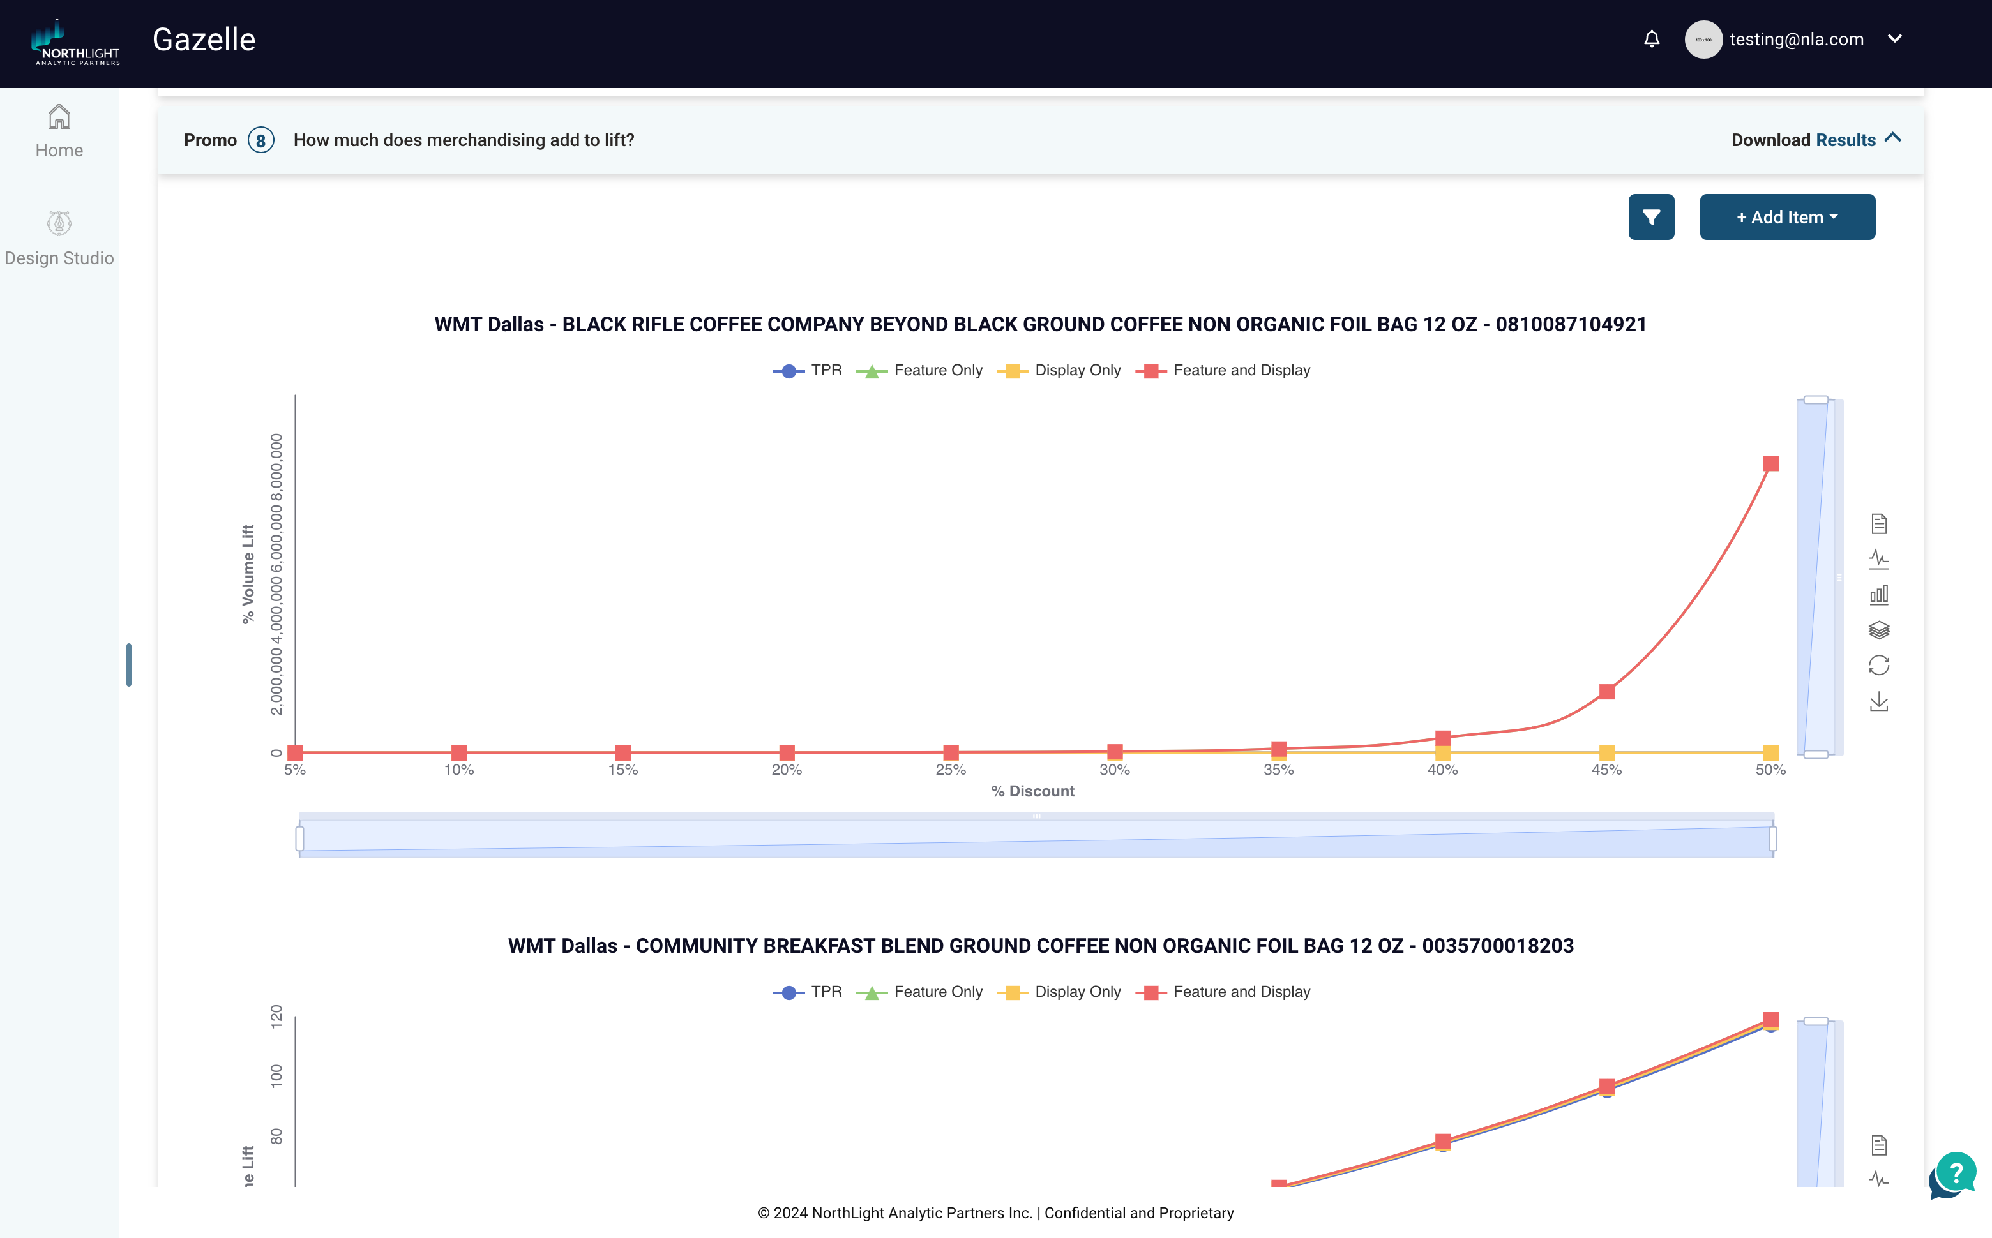Image resolution: width=1992 pixels, height=1238 pixels.
Task: Toggle TPR series in Community Breakfast legend
Action: (x=807, y=992)
